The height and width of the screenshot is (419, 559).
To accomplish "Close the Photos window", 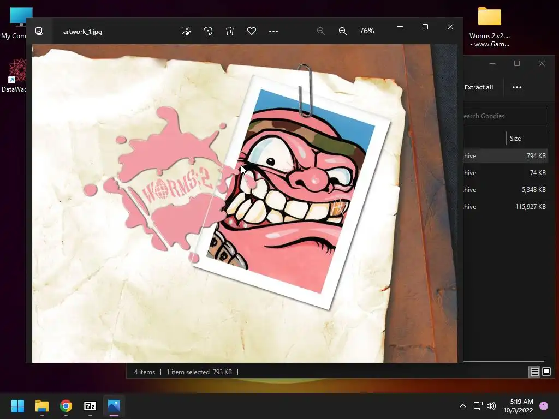I will (450, 27).
